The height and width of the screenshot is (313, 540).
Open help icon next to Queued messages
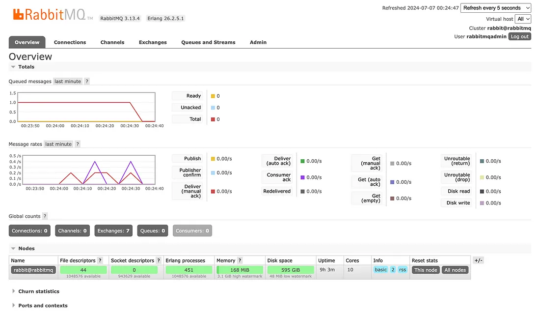click(87, 82)
